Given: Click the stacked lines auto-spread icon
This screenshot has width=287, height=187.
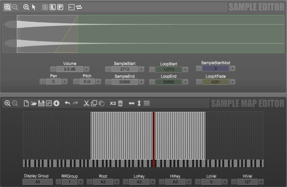Looking at the screenshot, I should [x=147, y=103].
